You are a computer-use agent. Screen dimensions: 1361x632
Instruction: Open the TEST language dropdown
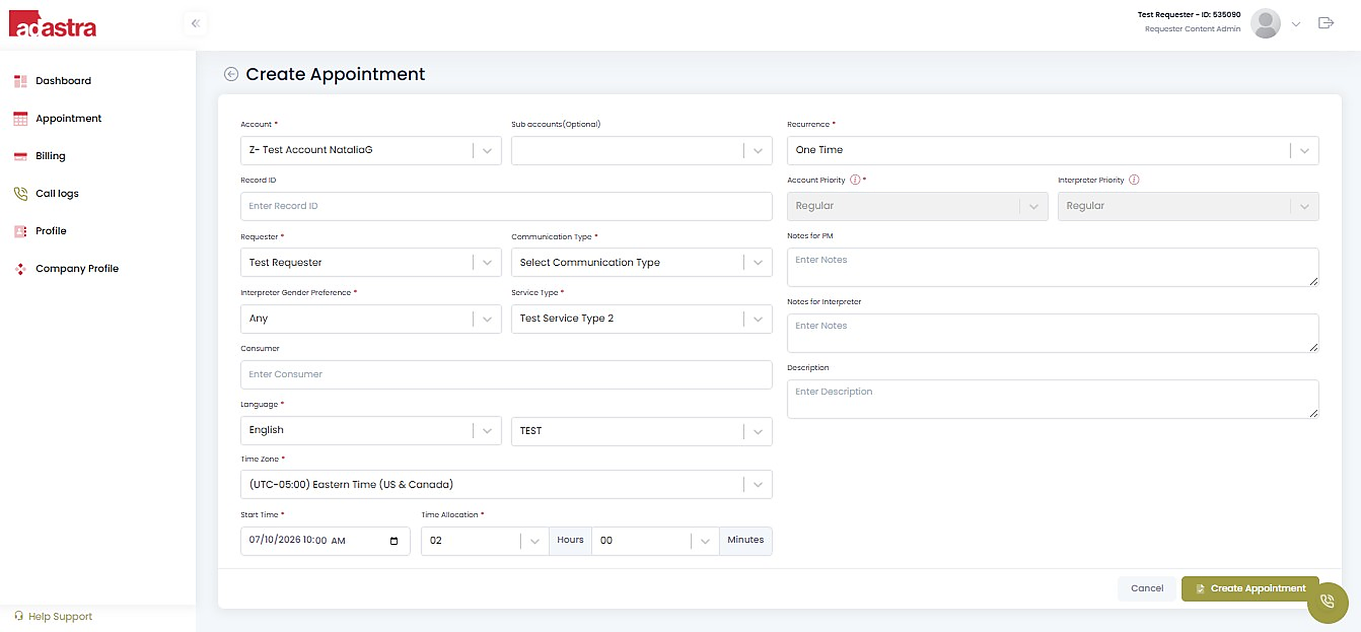(x=641, y=431)
